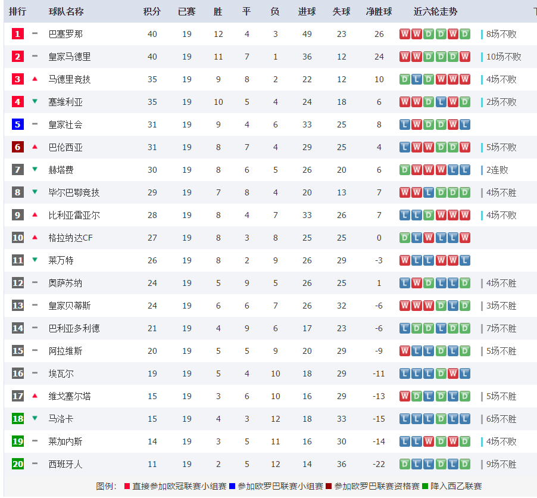This screenshot has height=498, width=537.
Task: Click the blue rank 5 badge
Action: (x=18, y=125)
